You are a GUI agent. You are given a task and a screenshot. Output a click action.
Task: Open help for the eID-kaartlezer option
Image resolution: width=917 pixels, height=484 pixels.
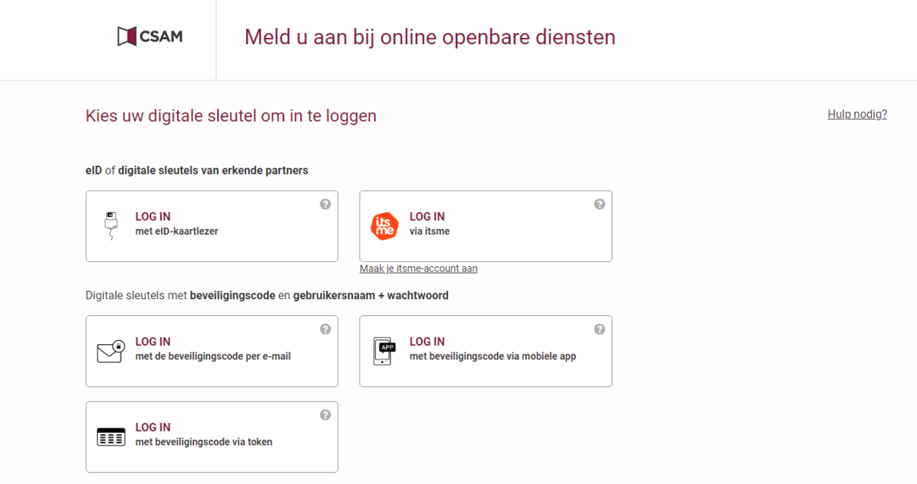tap(325, 204)
